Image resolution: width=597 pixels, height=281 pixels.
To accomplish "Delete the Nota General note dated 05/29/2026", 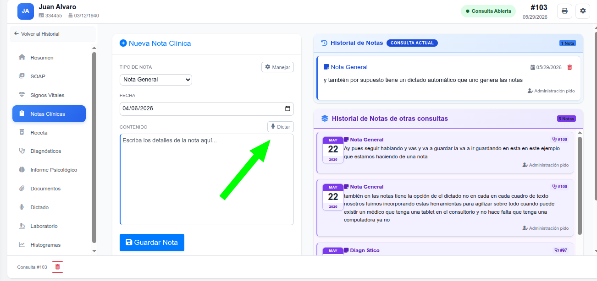I will [x=569, y=67].
